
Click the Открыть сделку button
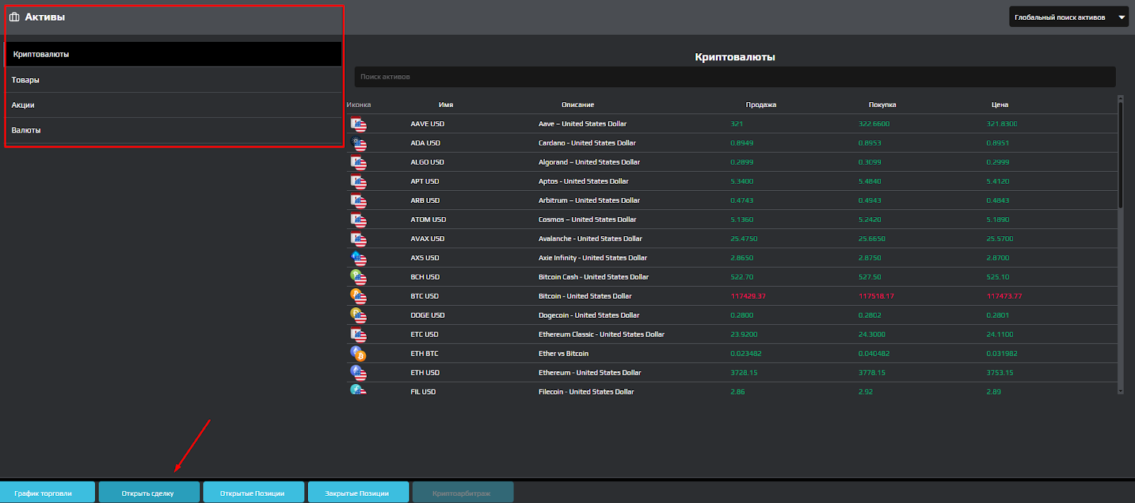pyautogui.click(x=149, y=492)
